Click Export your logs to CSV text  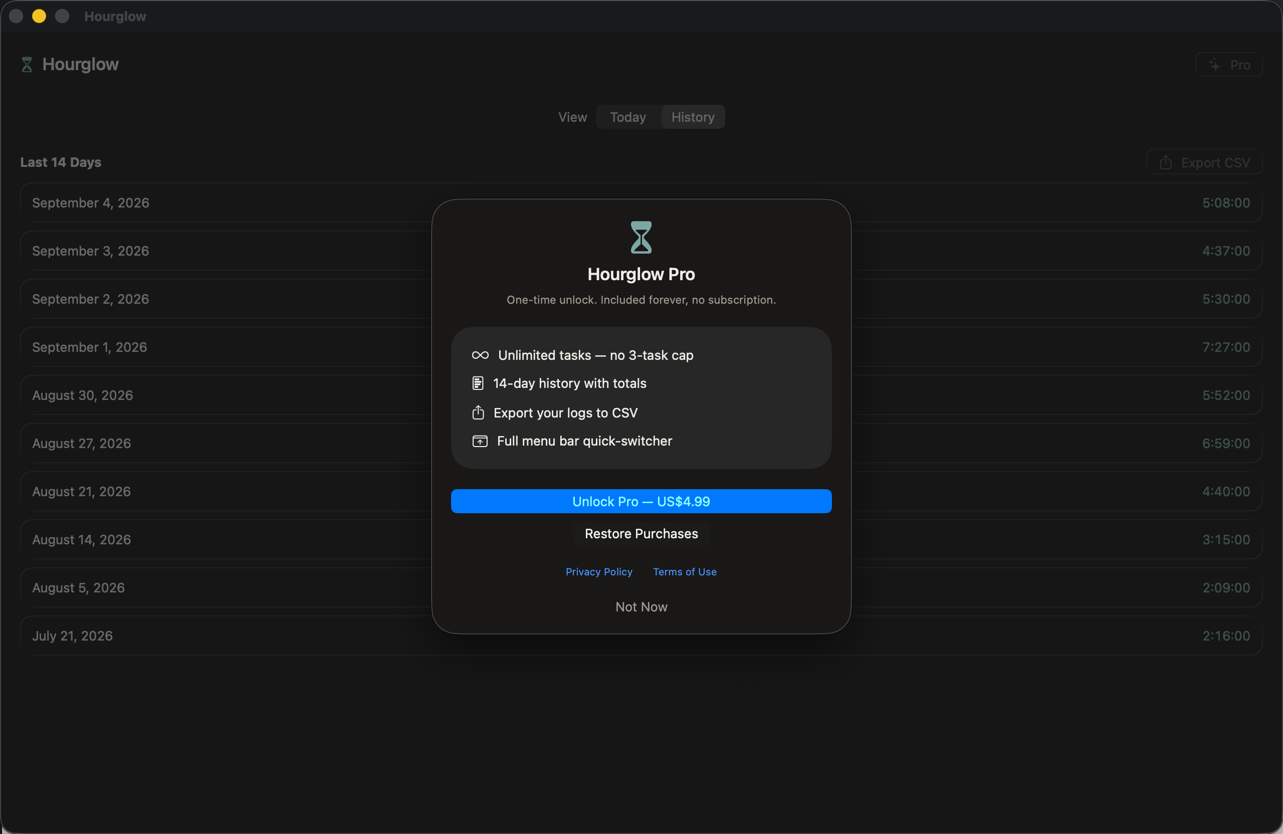[565, 413]
